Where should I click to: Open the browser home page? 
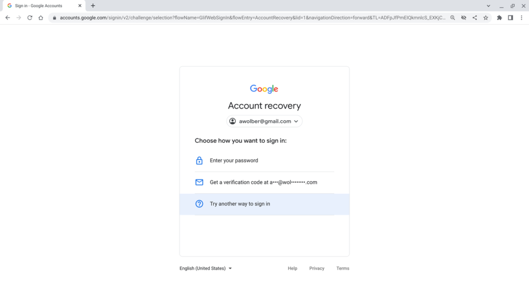coord(41,18)
